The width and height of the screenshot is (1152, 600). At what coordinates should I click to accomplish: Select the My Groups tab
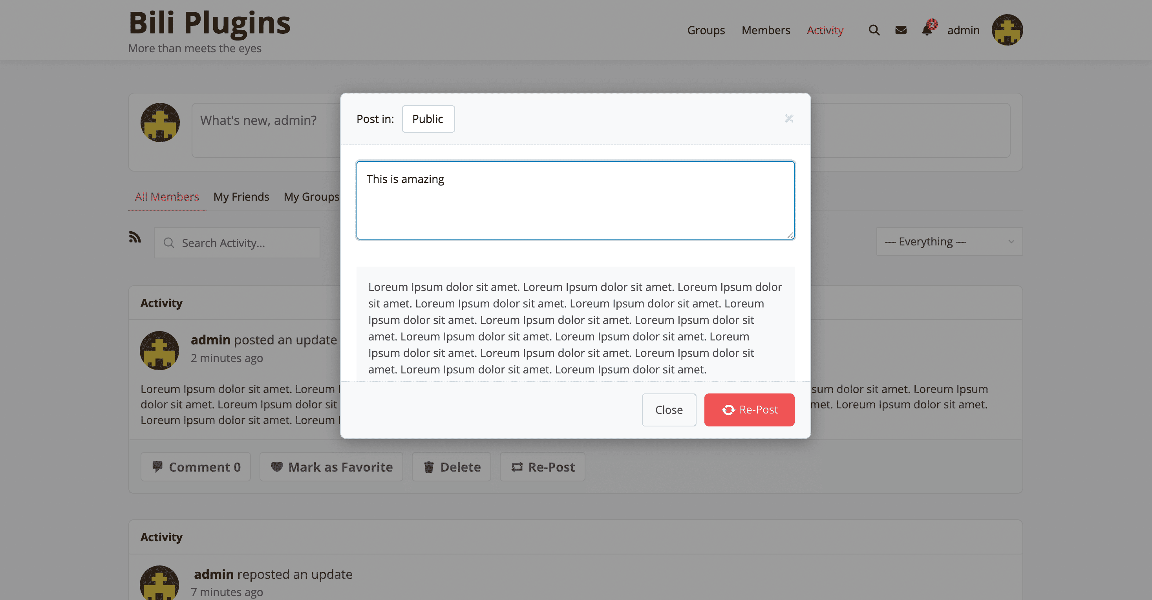coord(311,197)
